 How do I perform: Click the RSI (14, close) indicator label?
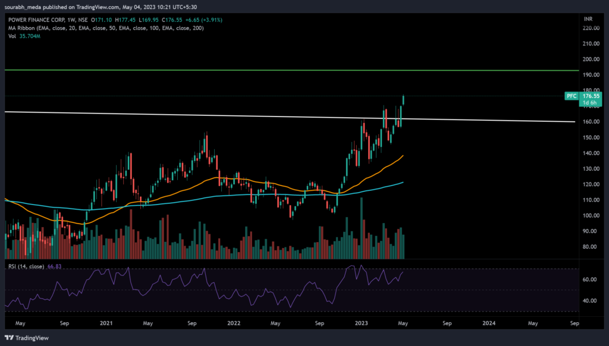point(26,266)
